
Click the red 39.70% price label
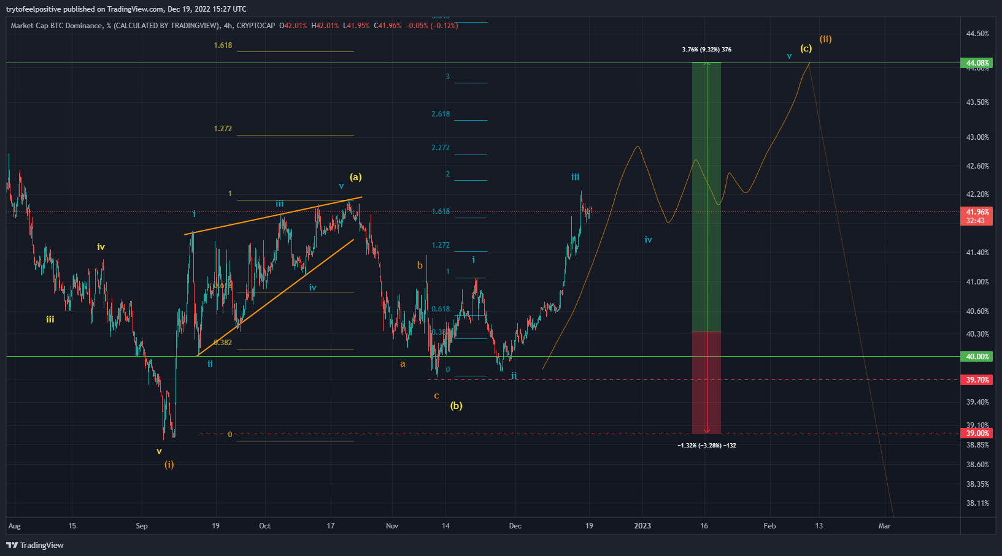(976, 380)
